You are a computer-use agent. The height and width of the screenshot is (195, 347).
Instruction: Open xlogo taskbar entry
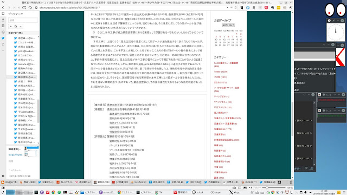coord(235,192)
